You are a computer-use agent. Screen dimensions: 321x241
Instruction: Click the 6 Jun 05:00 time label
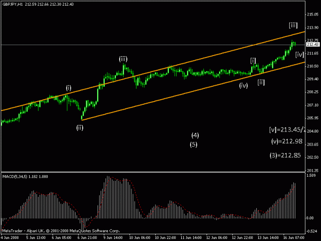[62, 238]
